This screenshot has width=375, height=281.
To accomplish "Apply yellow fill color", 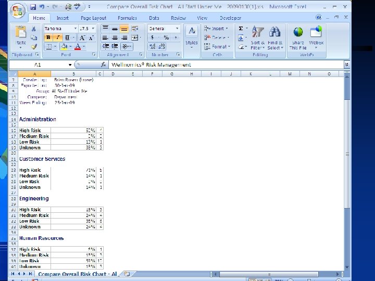I will click(64, 47).
